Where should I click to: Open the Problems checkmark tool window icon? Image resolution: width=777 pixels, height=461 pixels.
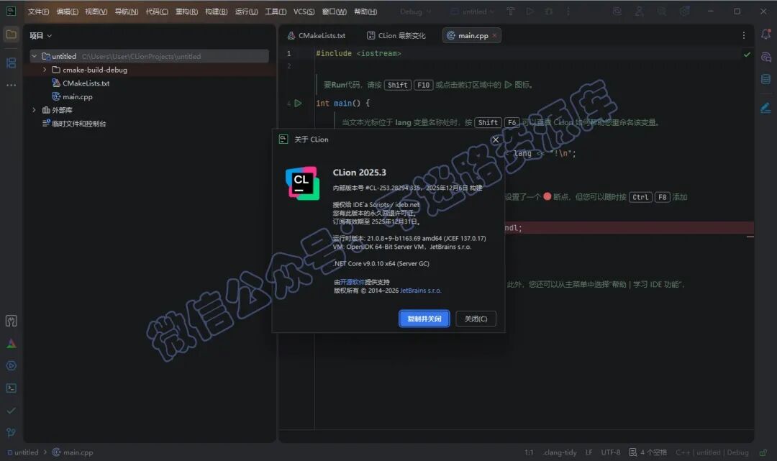click(x=11, y=411)
